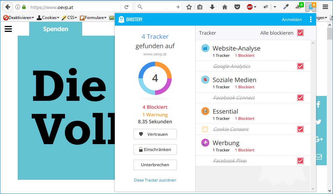This screenshot has width=333, height=194.
Task: Click the Essential category icon
Action: pyautogui.click(x=205, y=111)
